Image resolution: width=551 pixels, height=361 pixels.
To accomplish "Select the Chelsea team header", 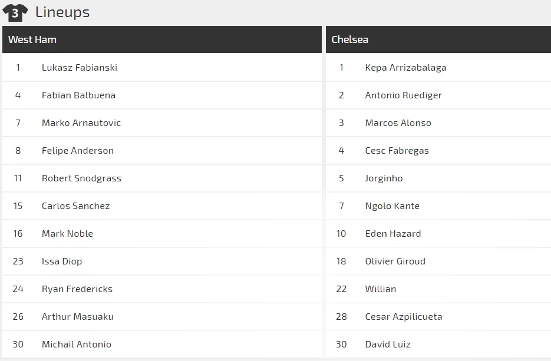I will pos(350,39).
